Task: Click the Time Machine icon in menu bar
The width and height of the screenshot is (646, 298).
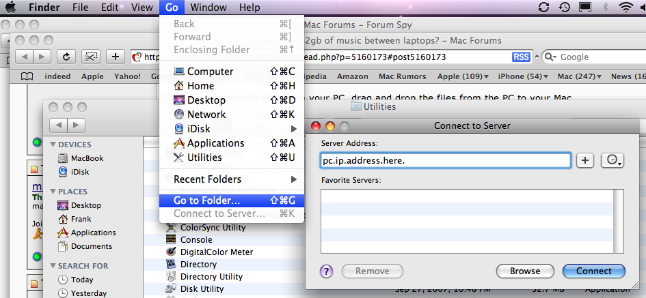Action: tap(565, 8)
